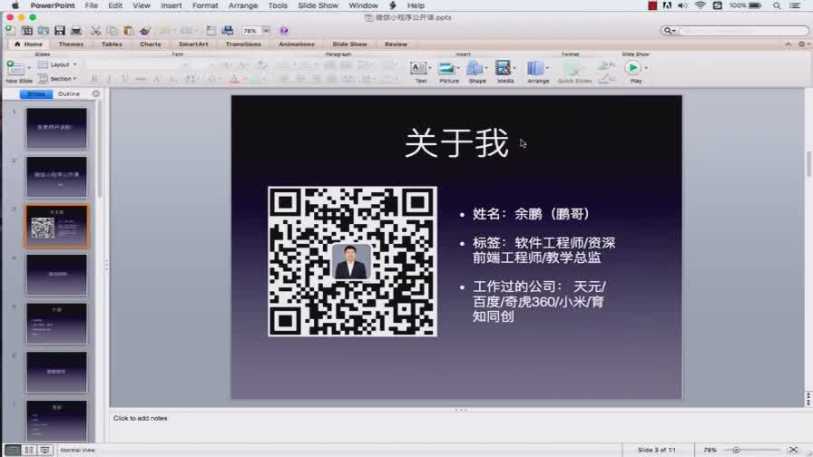The width and height of the screenshot is (813, 457).
Task: Open the Animations ribbon tab
Action: (x=297, y=44)
